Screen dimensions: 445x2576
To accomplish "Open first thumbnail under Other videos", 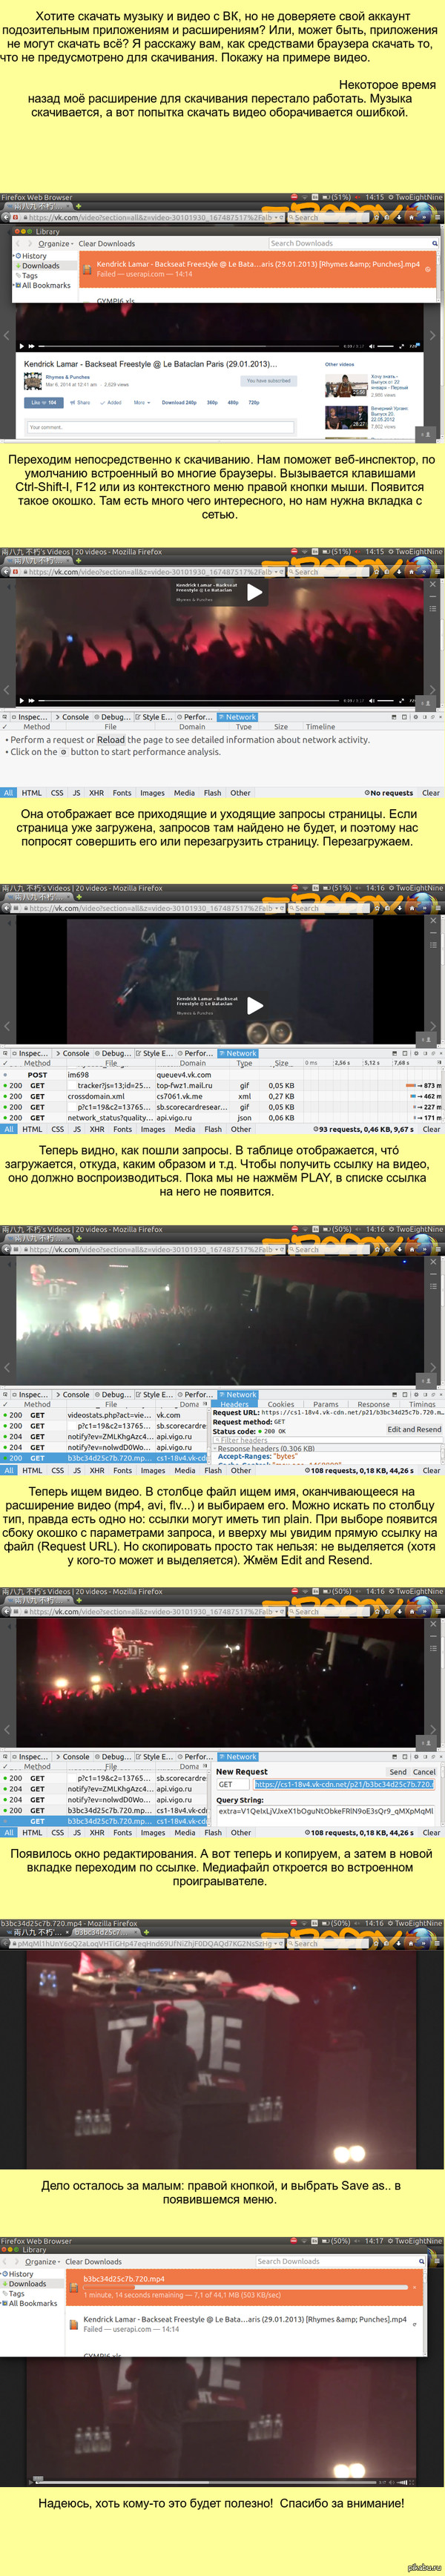I will point(346,385).
